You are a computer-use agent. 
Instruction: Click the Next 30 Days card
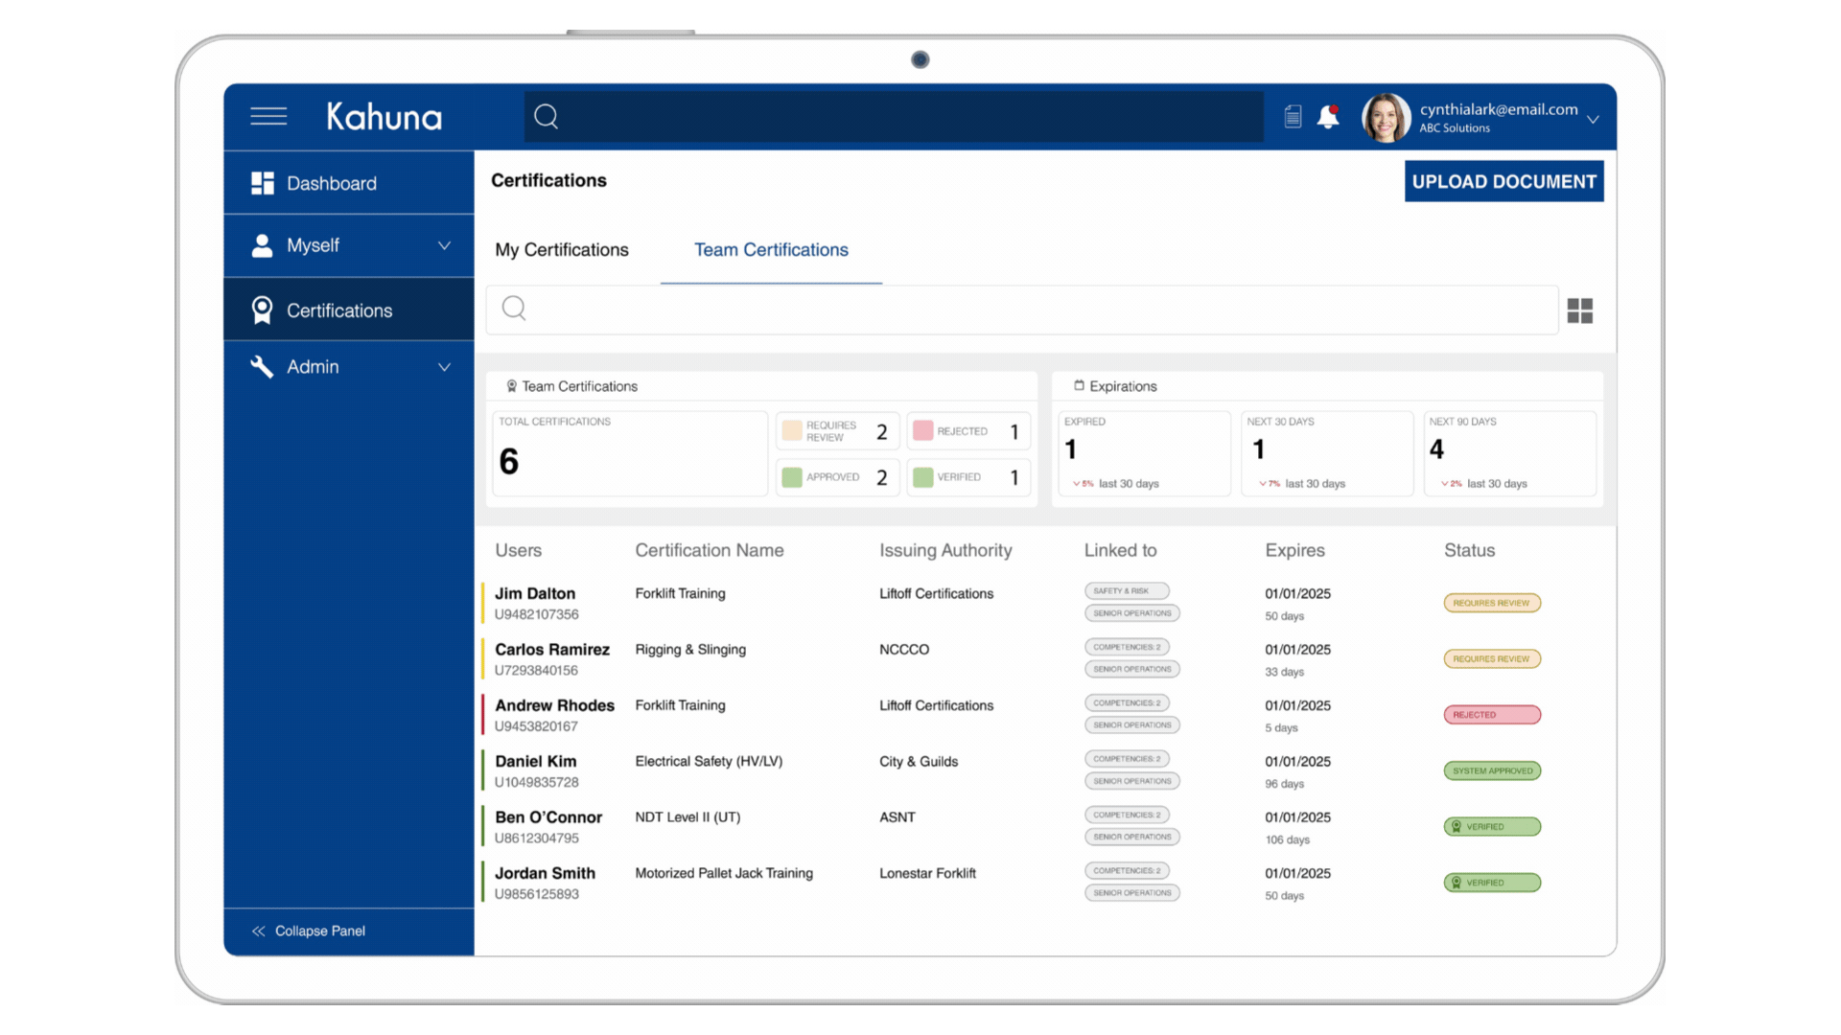1327,453
